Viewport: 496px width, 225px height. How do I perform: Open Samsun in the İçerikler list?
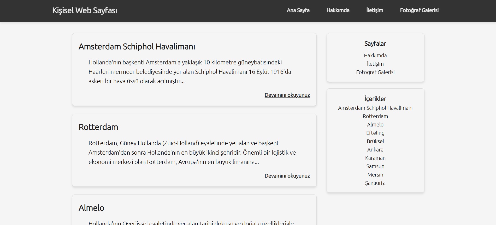tap(375, 166)
